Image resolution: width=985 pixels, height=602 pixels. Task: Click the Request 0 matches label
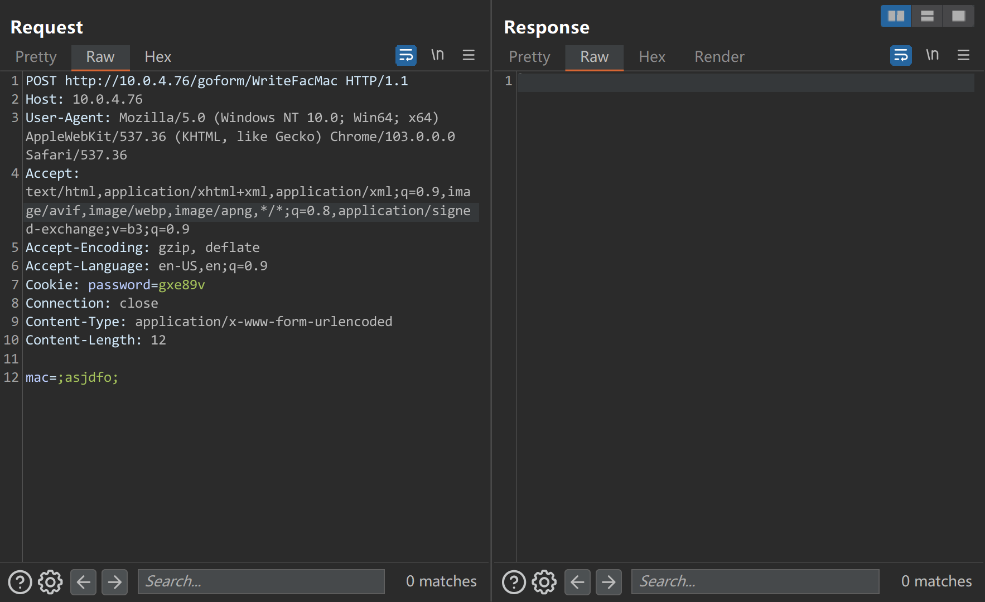coord(441,581)
